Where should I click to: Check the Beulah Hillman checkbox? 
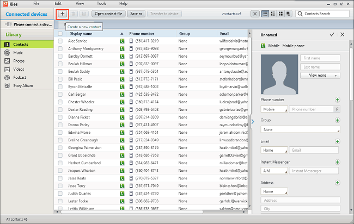click(x=60, y=64)
